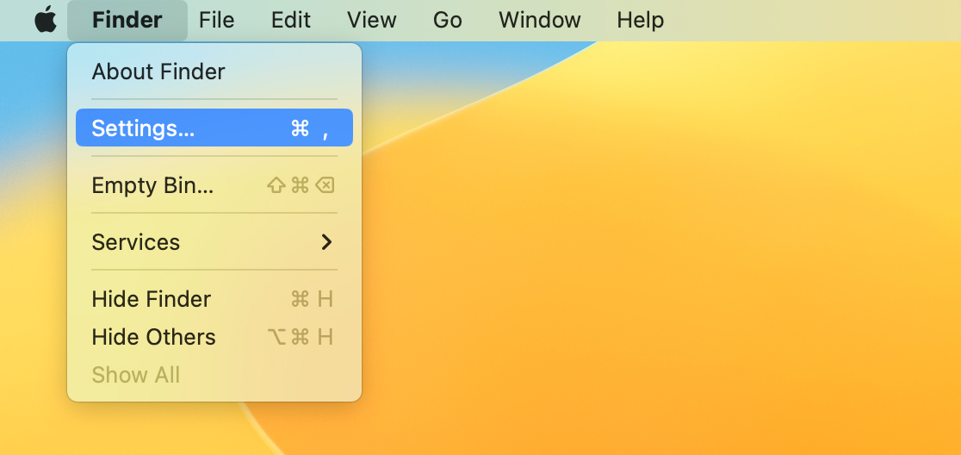Viewport: 961px width, 455px height.
Task: Open the Window menu
Action: 539,20
